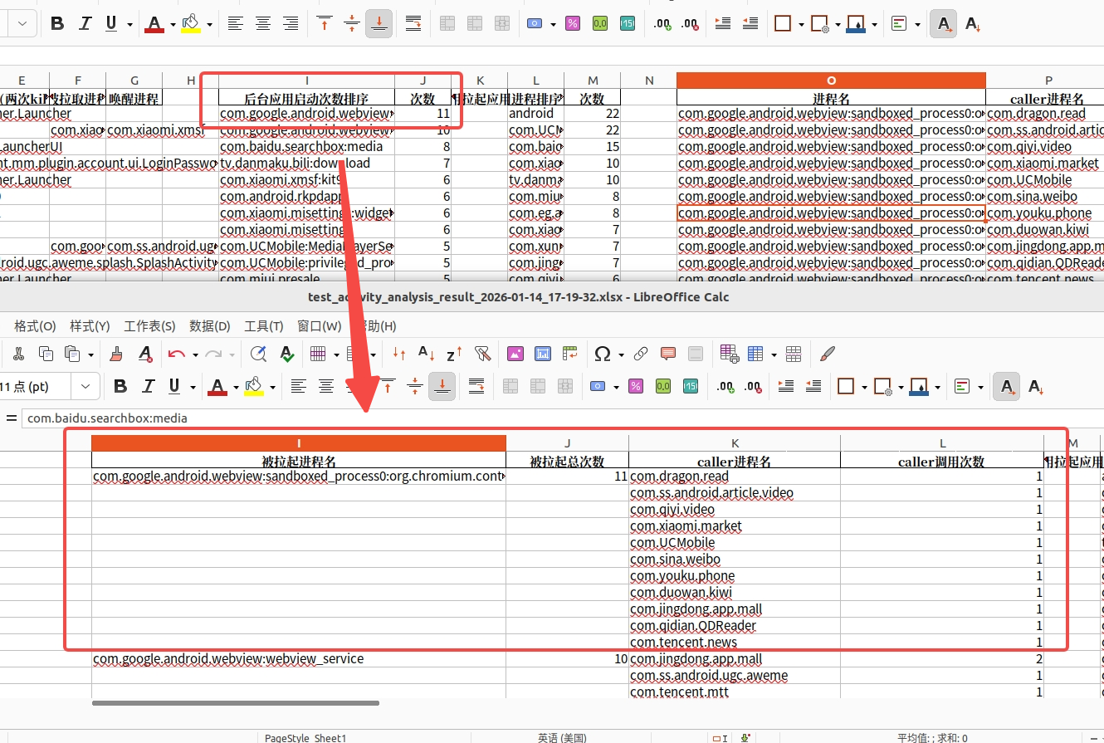Click the split window icon in front window

pos(794,354)
